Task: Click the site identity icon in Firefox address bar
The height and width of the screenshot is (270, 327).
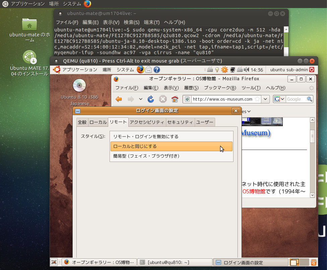Action: [187, 99]
